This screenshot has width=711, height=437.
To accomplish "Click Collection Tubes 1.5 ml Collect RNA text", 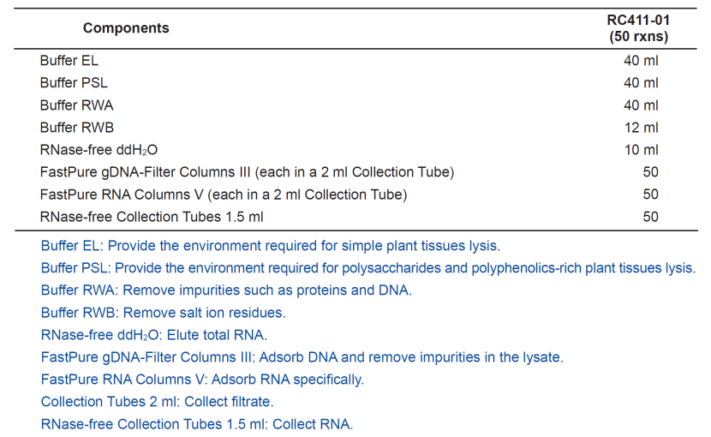I will [x=197, y=424].
